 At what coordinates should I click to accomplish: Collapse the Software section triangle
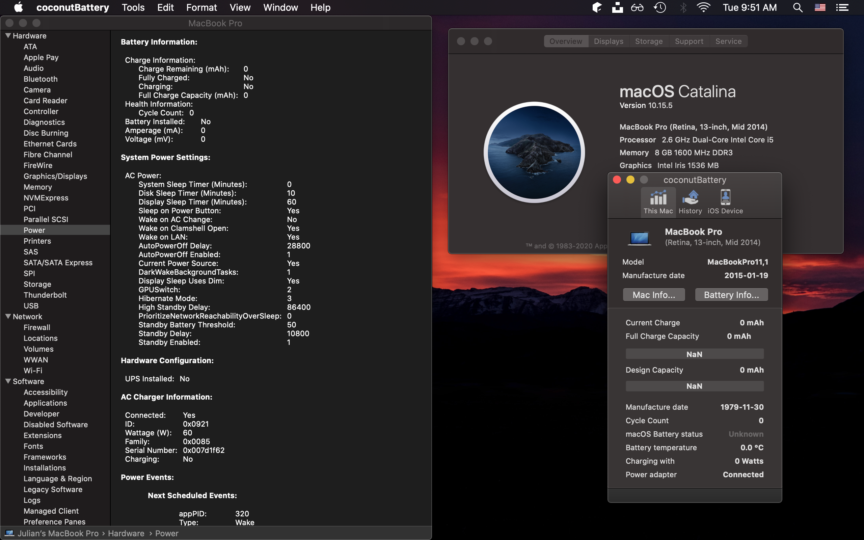point(8,381)
